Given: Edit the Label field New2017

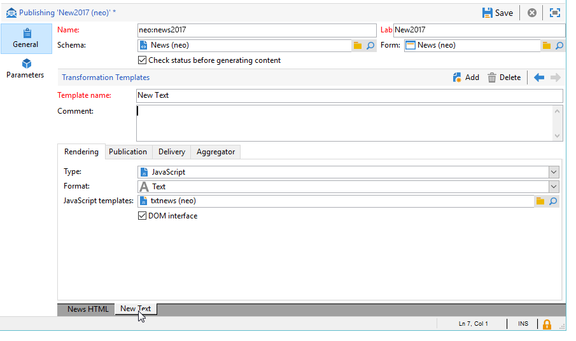Looking at the screenshot, I should [x=479, y=30].
